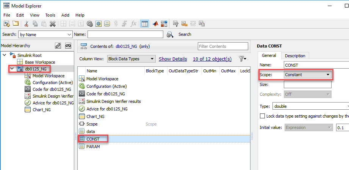Click the link chain icon in Model Hierarchy
The width and height of the screenshot is (349, 170).
58,46
